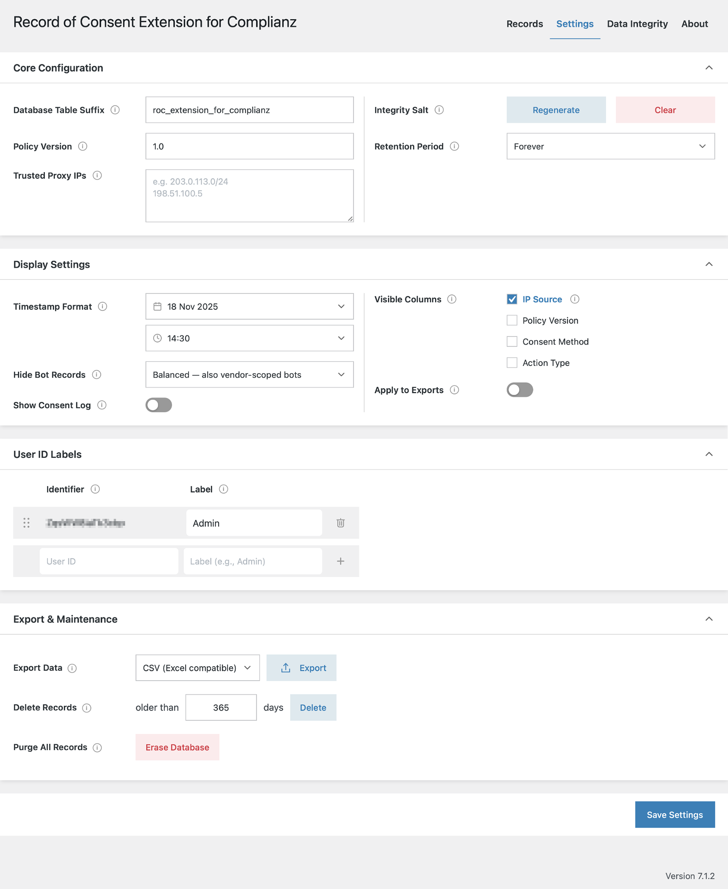728x889 pixels.
Task: Click the Regenerate salt button
Action: [556, 110]
